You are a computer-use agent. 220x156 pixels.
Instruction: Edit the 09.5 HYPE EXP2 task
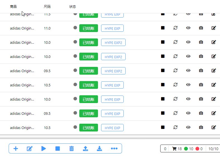coord(214,70)
